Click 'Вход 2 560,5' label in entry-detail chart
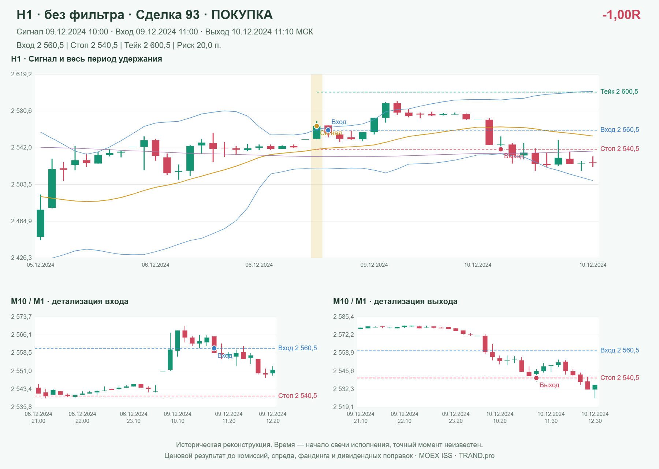659x469 pixels. pyautogui.click(x=298, y=348)
